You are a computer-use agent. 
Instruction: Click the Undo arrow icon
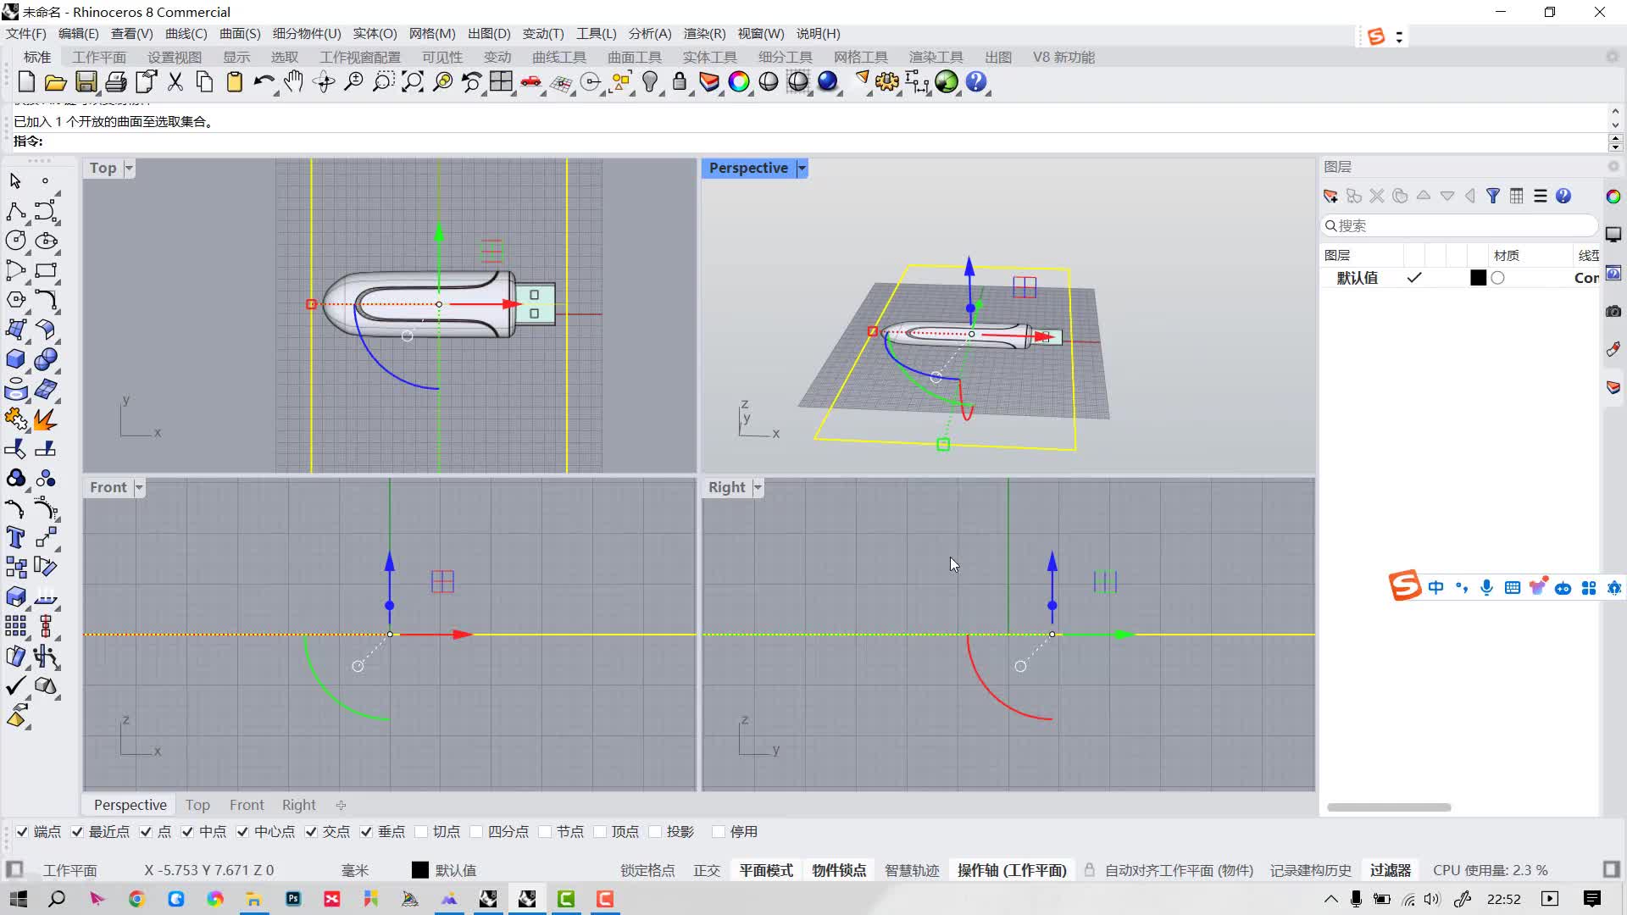[x=264, y=81]
